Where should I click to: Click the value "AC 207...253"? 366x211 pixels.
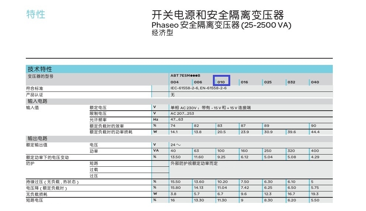(182, 114)
